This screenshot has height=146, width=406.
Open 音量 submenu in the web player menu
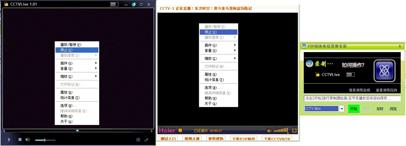pyautogui.click(x=219, y=51)
